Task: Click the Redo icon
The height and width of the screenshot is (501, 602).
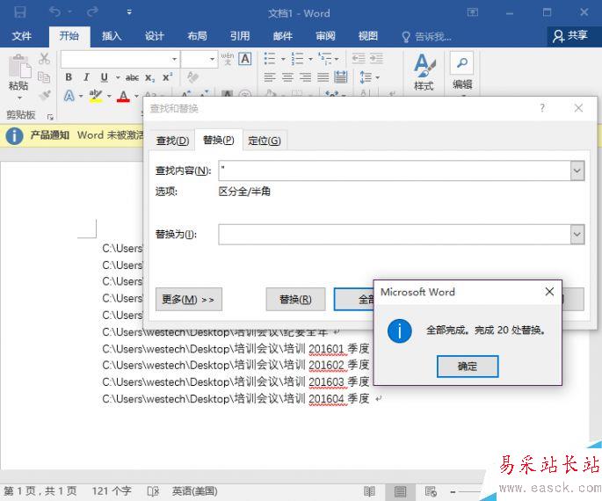Action: [x=92, y=12]
